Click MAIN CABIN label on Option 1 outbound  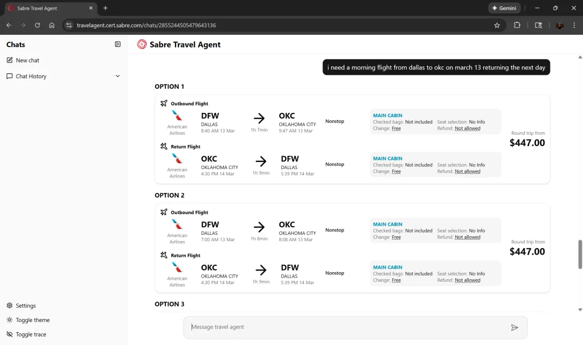pos(387,116)
